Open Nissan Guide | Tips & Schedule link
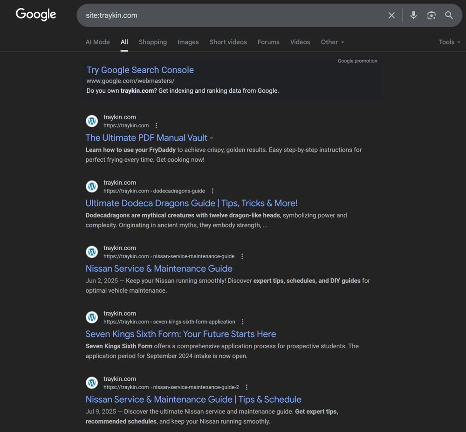The height and width of the screenshot is (432, 466). tap(193, 399)
